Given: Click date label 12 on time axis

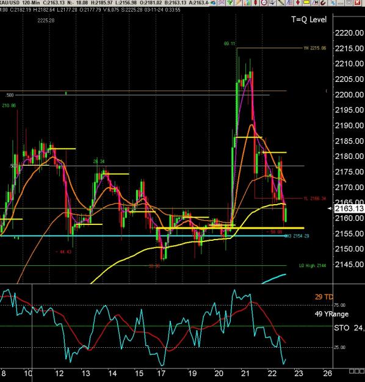Looking at the screenshot, I should pos(59,373).
